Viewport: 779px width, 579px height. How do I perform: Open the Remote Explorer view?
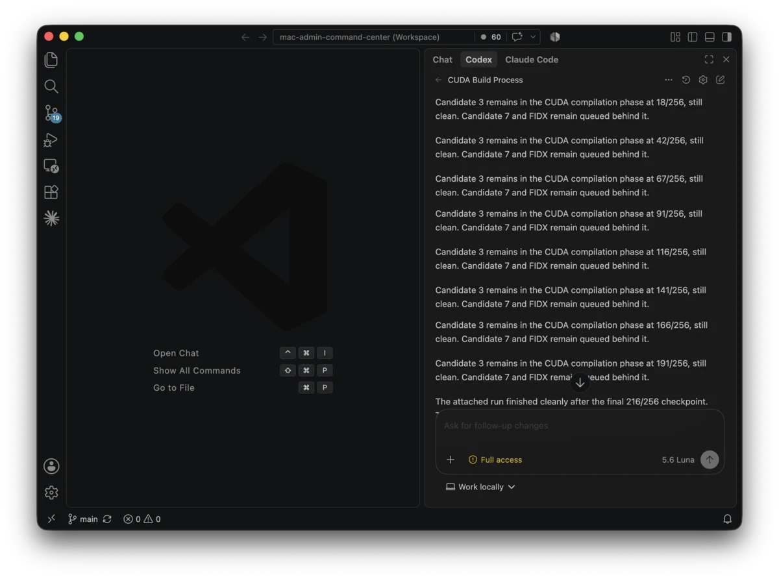[x=51, y=166]
